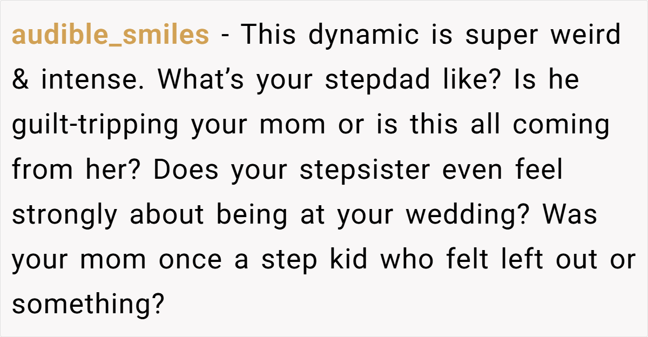The height and width of the screenshot is (337, 648).
Task: Click the word "something?" on the last line
Action: point(88,305)
